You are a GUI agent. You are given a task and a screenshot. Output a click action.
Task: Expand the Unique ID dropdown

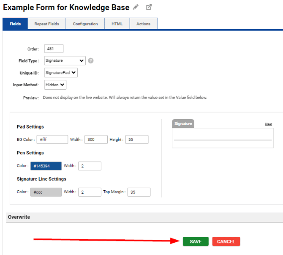[61, 73]
